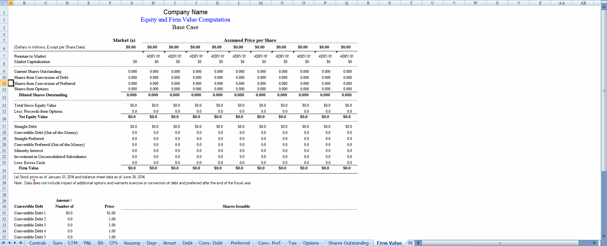Switch to the Depr sheet tab
This screenshot has width=607, height=246.
click(152, 243)
